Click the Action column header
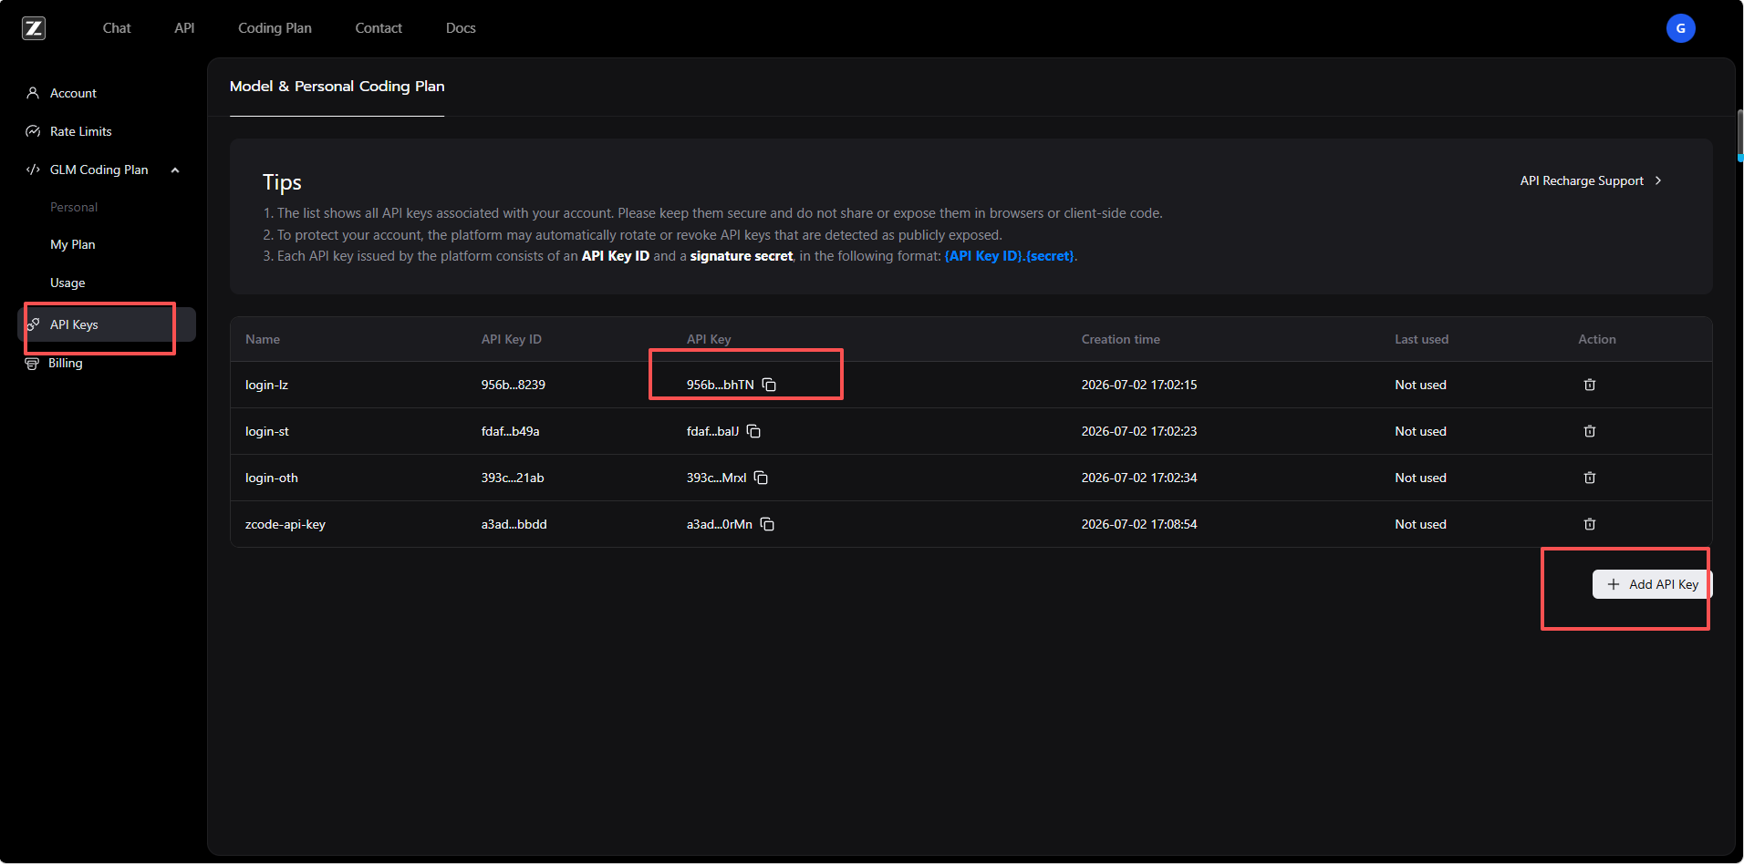The height and width of the screenshot is (864, 1744). point(1597,339)
